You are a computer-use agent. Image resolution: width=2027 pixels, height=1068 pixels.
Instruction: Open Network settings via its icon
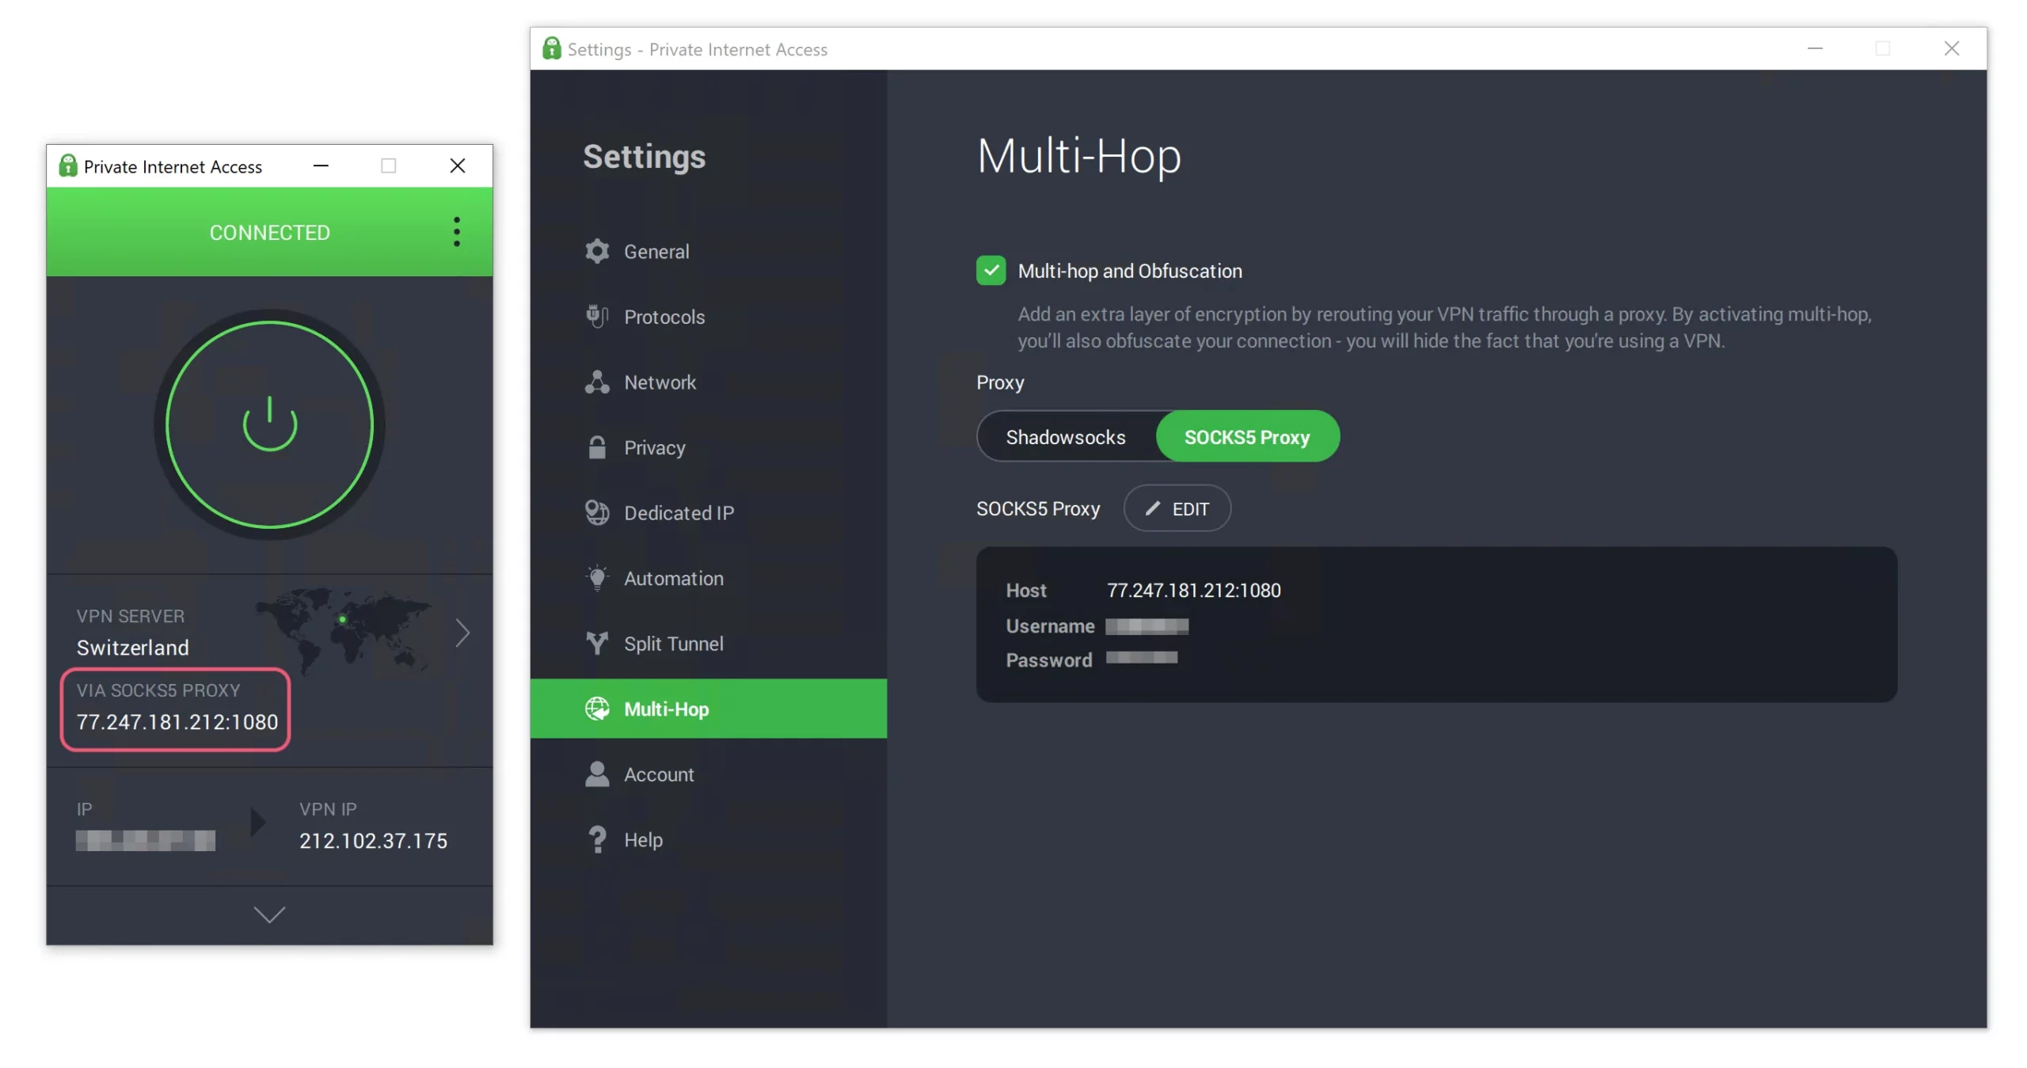coord(598,382)
